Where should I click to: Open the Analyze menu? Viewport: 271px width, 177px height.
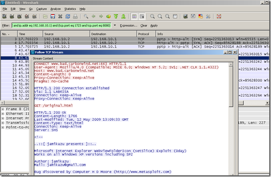pos(56,9)
